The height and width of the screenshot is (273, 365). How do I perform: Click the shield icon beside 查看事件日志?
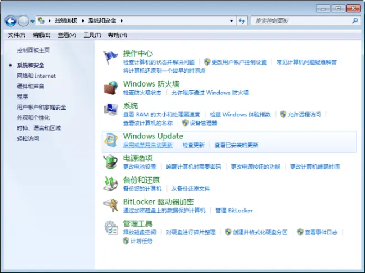[300, 232]
